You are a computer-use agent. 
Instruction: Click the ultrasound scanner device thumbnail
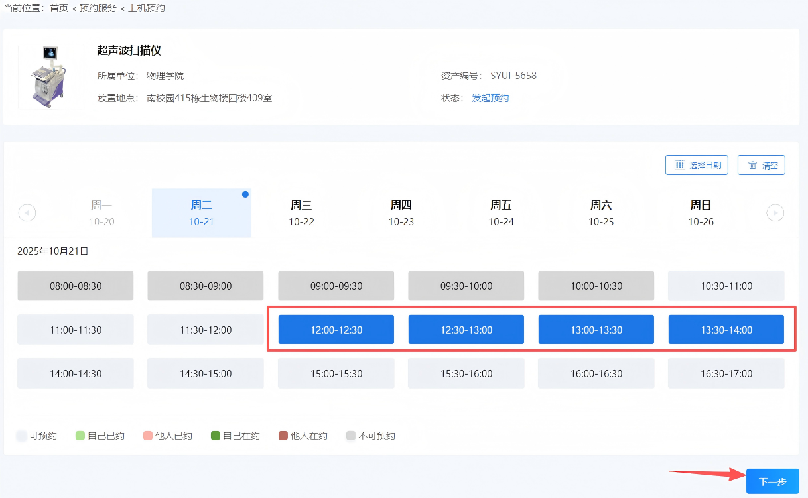pyautogui.click(x=50, y=76)
